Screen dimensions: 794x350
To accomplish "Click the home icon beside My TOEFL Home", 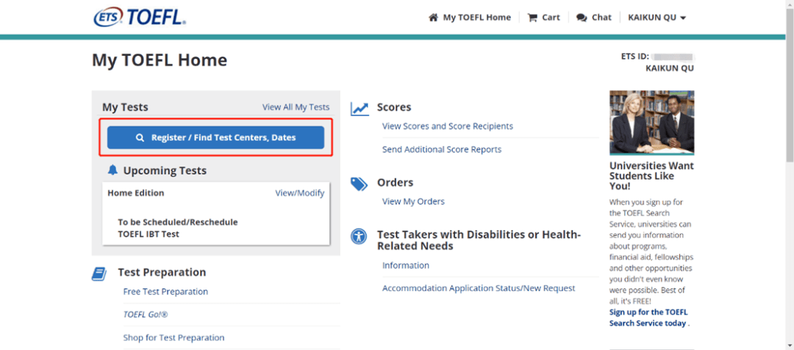I will (433, 17).
